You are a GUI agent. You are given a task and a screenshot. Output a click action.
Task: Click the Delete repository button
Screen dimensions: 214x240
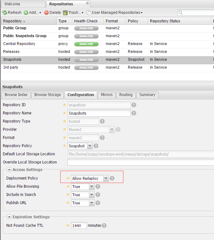[x=52, y=13]
